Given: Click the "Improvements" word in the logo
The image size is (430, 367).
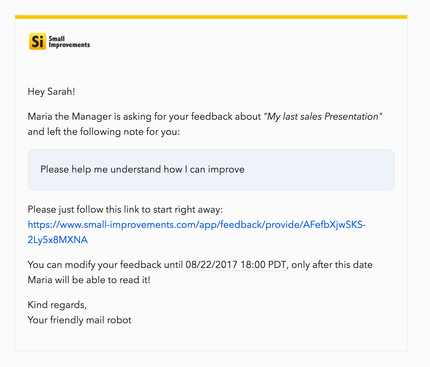Looking at the screenshot, I should (x=69, y=45).
